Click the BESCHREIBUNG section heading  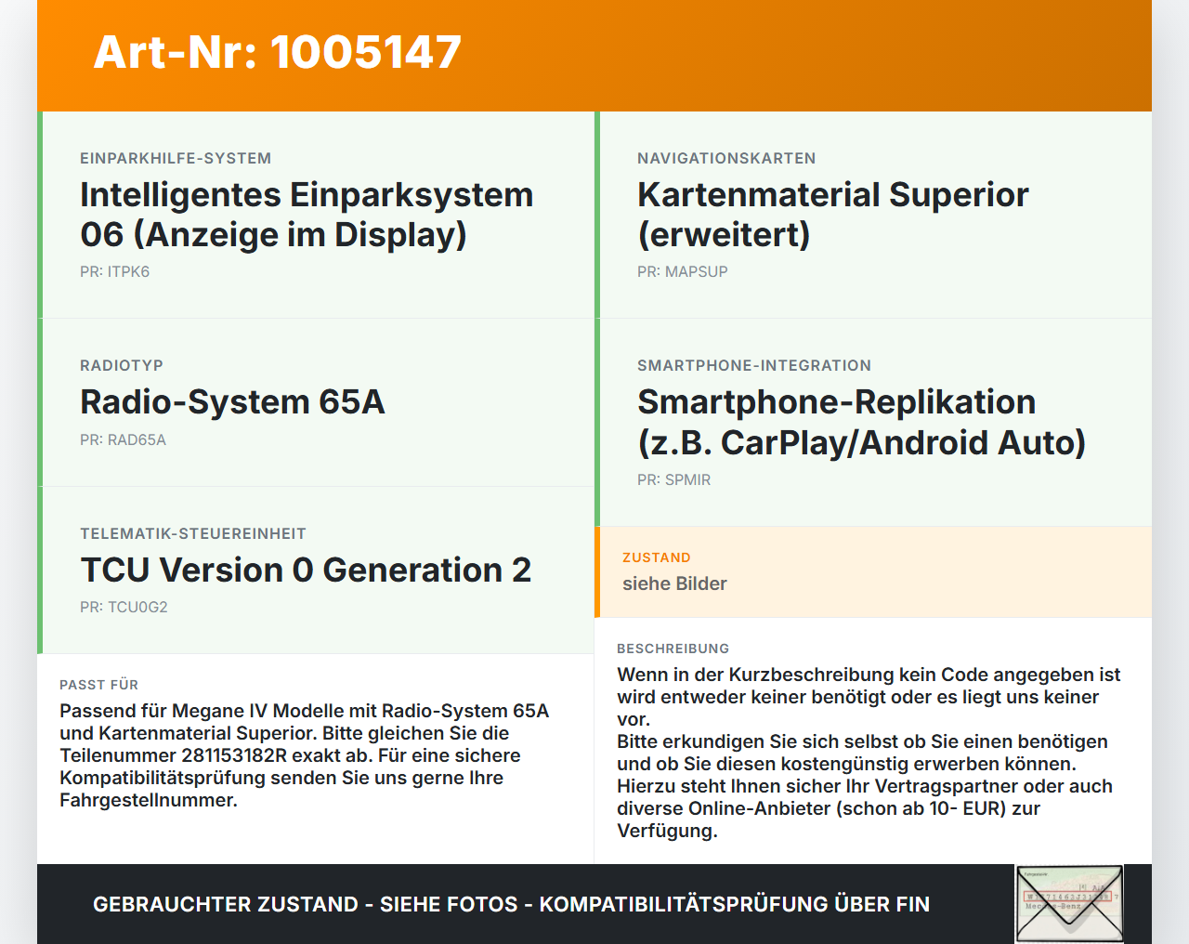(x=673, y=649)
